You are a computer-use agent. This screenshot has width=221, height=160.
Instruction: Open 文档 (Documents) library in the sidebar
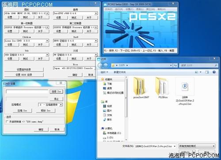[x=107, y=115]
